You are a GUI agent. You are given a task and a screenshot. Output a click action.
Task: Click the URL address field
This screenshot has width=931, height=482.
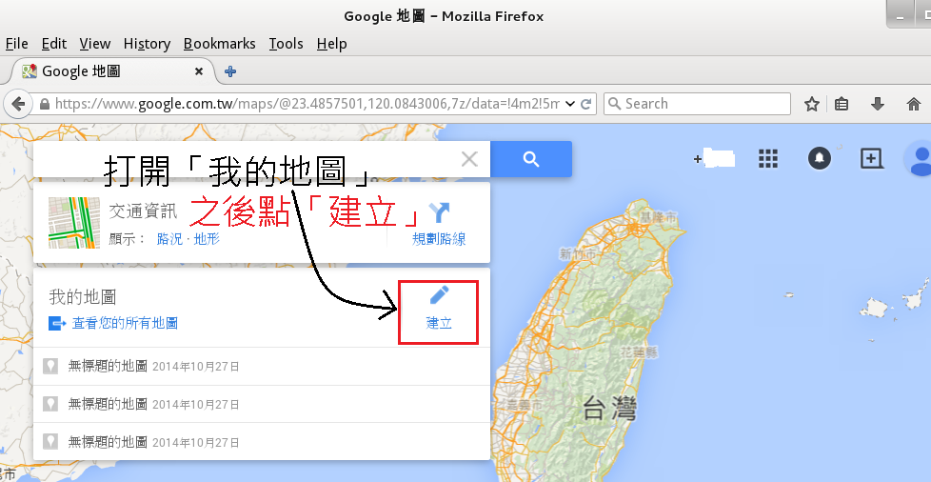(307, 104)
